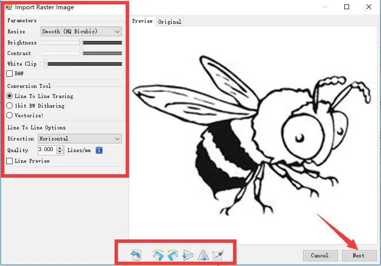The width and height of the screenshot is (381, 266).
Task: Click the Cancel button
Action: [320, 255]
